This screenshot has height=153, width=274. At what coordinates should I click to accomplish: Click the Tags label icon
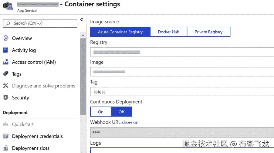point(5,74)
